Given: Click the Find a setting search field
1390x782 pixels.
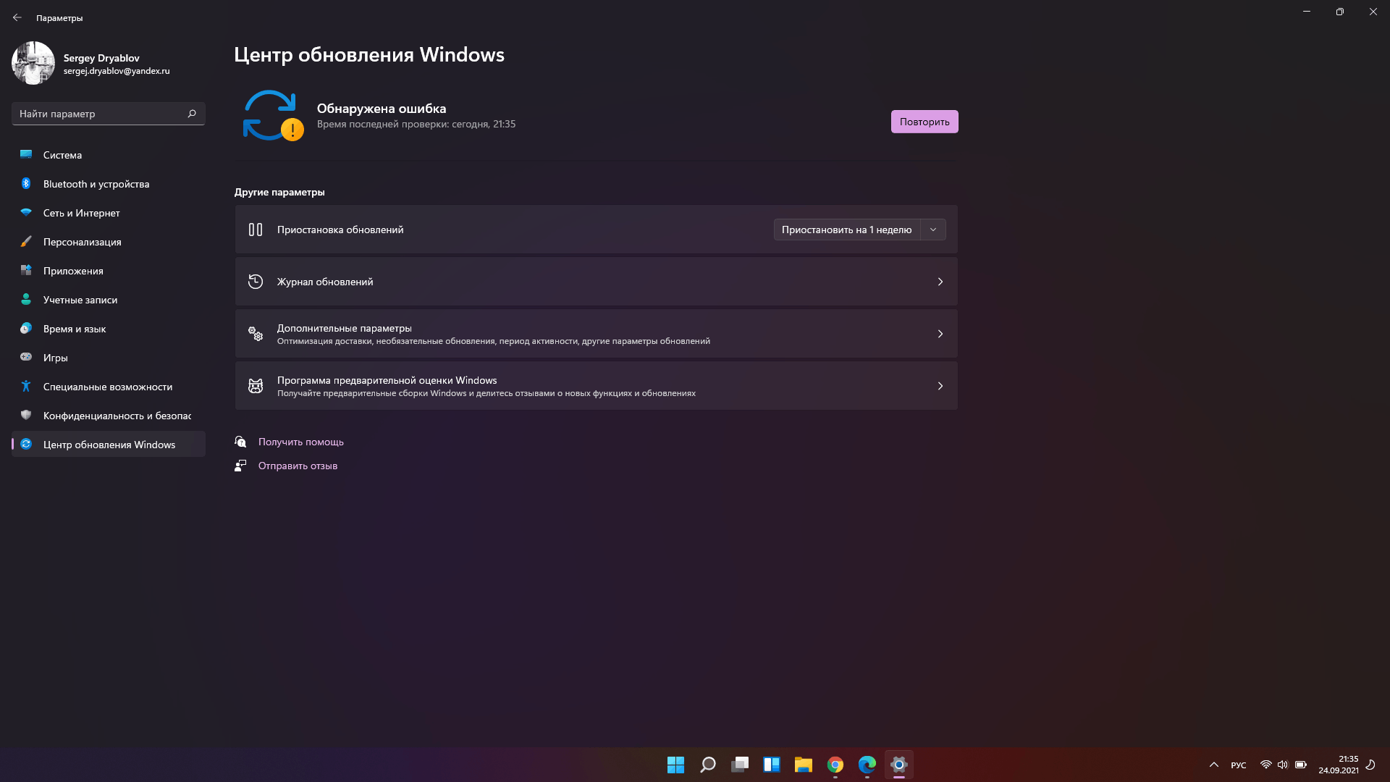Looking at the screenshot, I should [109, 114].
